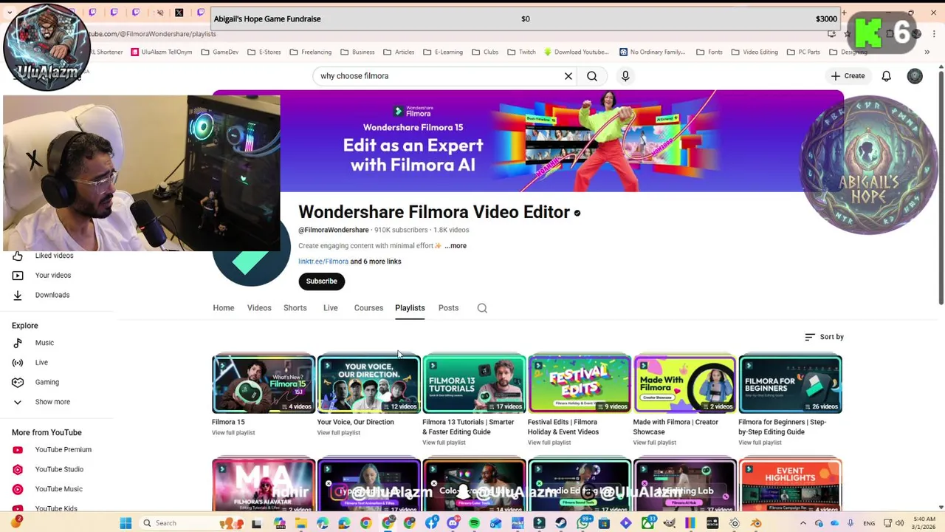Open File Explorer from the taskbar

coord(301,523)
